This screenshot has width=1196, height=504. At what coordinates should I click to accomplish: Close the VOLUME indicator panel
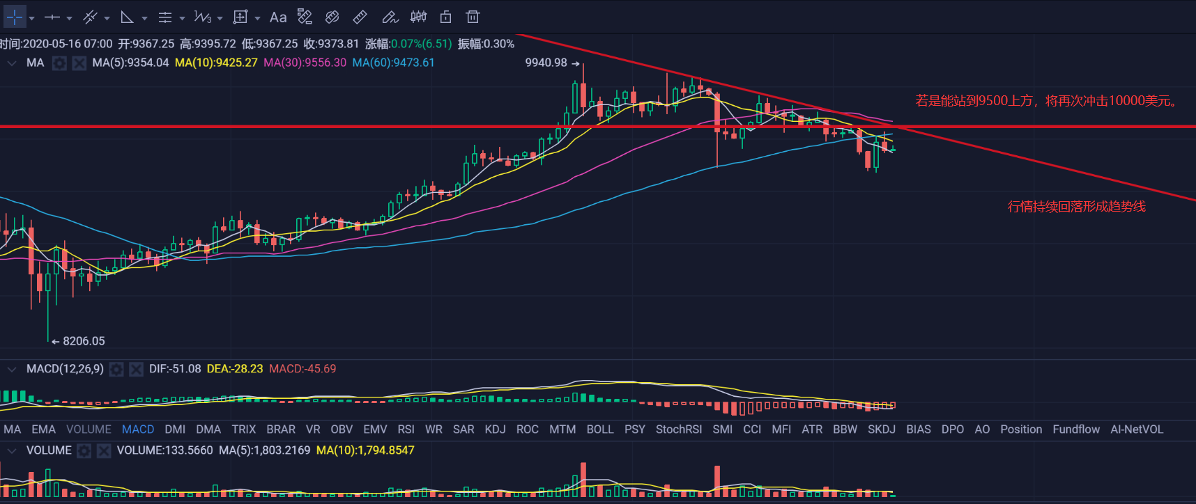pyautogui.click(x=104, y=451)
